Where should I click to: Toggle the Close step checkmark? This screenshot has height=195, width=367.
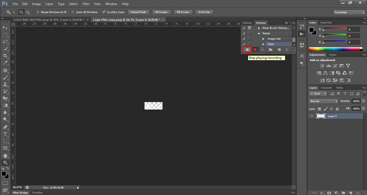point(244,44)
